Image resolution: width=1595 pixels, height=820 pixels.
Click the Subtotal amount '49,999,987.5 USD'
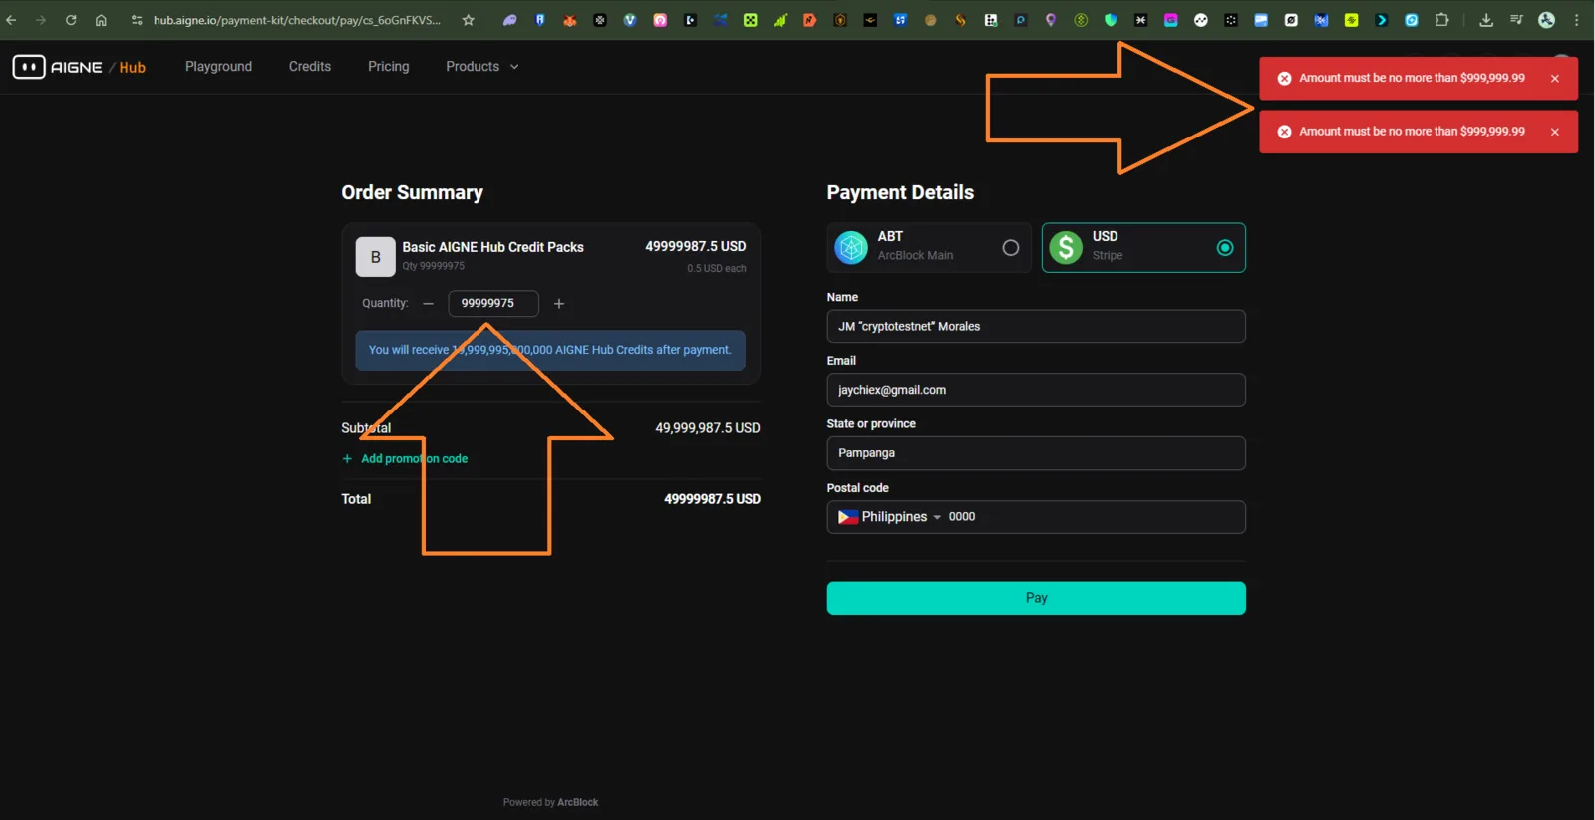(x=708, y=428)
